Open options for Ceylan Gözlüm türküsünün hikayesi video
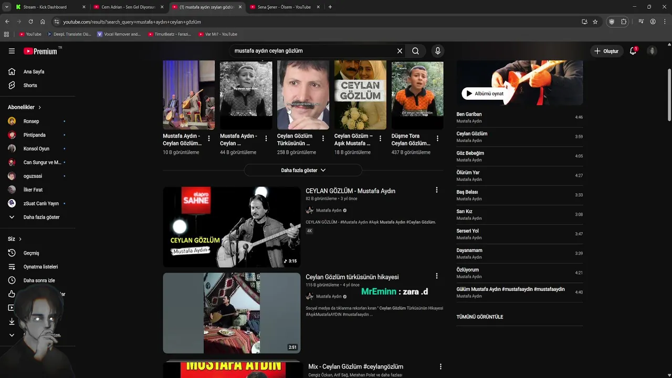672x378 pixels. click(436, 276)
